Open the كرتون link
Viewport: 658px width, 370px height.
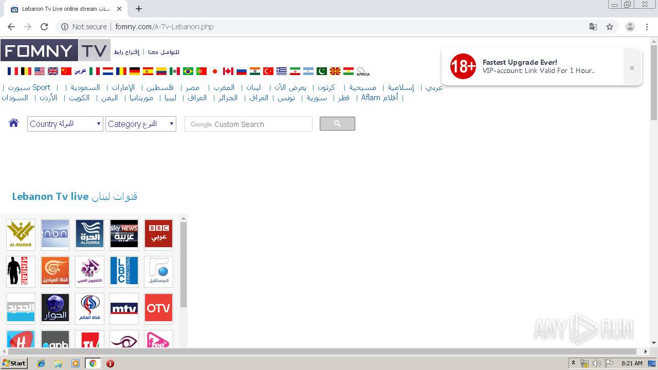point(326,87)
